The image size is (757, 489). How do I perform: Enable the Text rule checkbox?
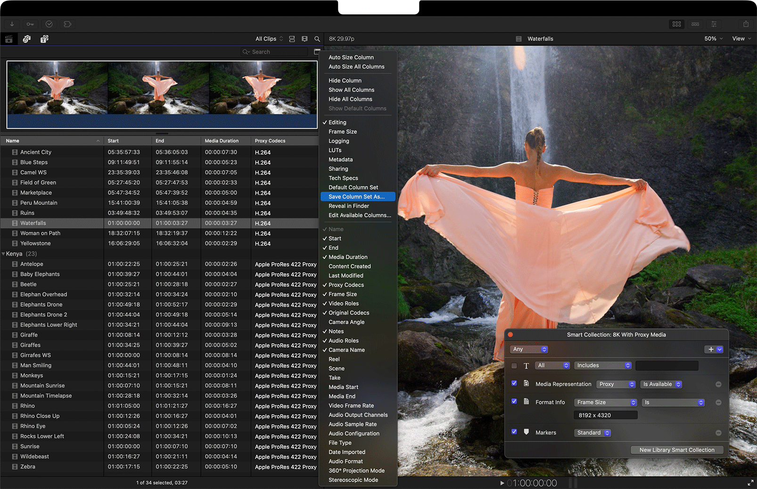pyautogui.click(x=514, y=366)
